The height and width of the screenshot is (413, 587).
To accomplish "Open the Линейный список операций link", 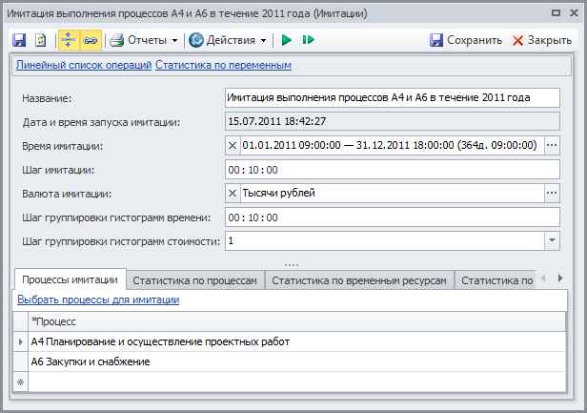I will point(84,65).
